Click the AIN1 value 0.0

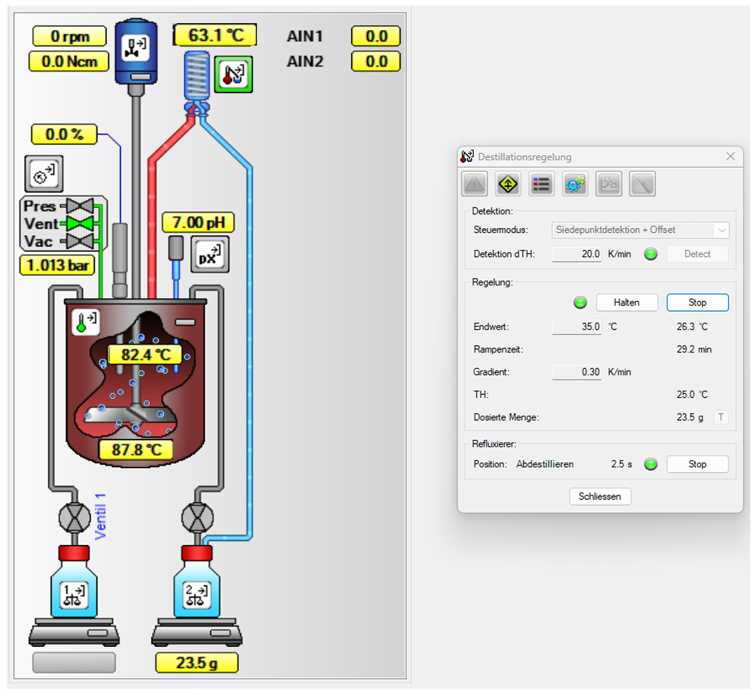pyautogui.click(x=376, y=36)
